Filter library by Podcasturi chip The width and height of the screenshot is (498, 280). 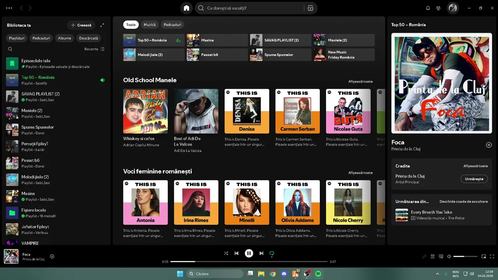pos(41,38)
